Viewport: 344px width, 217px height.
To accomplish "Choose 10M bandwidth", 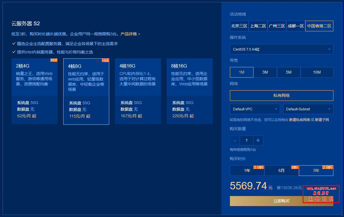I will coord(317,72).
